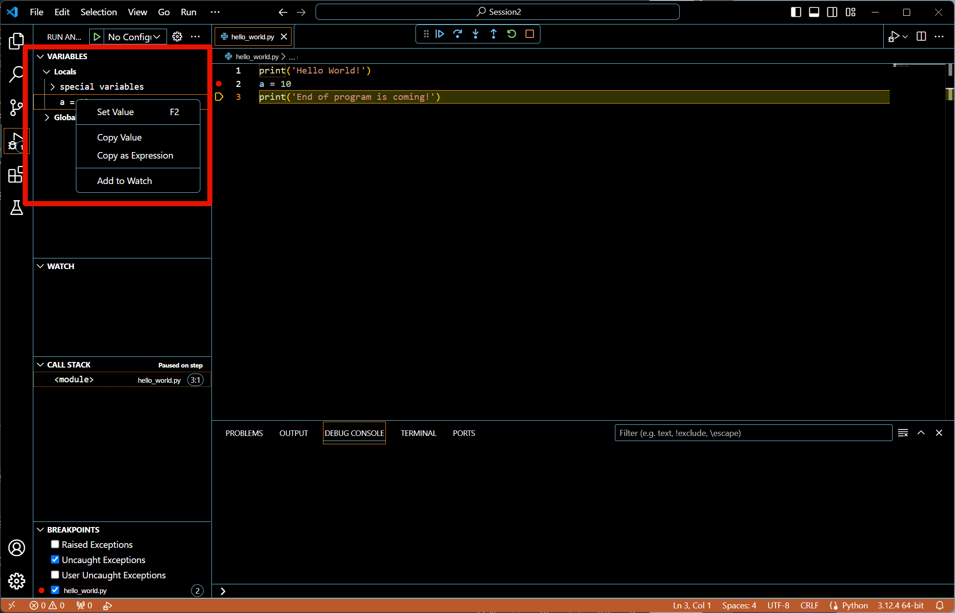955x613 pixels.
Task: Choose Add to Watch from the context menu
Action: 124,181
